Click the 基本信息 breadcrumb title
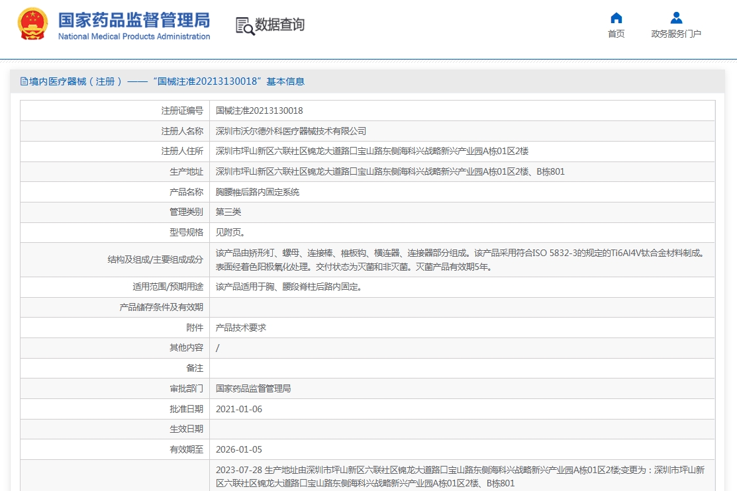Screen dimensions: 737x491 pyautogui.click(x=285, y=81)
